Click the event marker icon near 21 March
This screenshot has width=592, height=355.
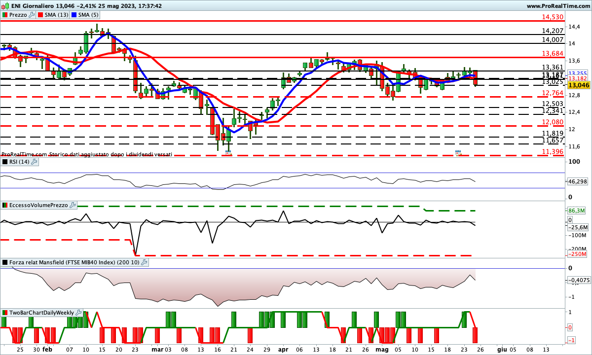228,153
